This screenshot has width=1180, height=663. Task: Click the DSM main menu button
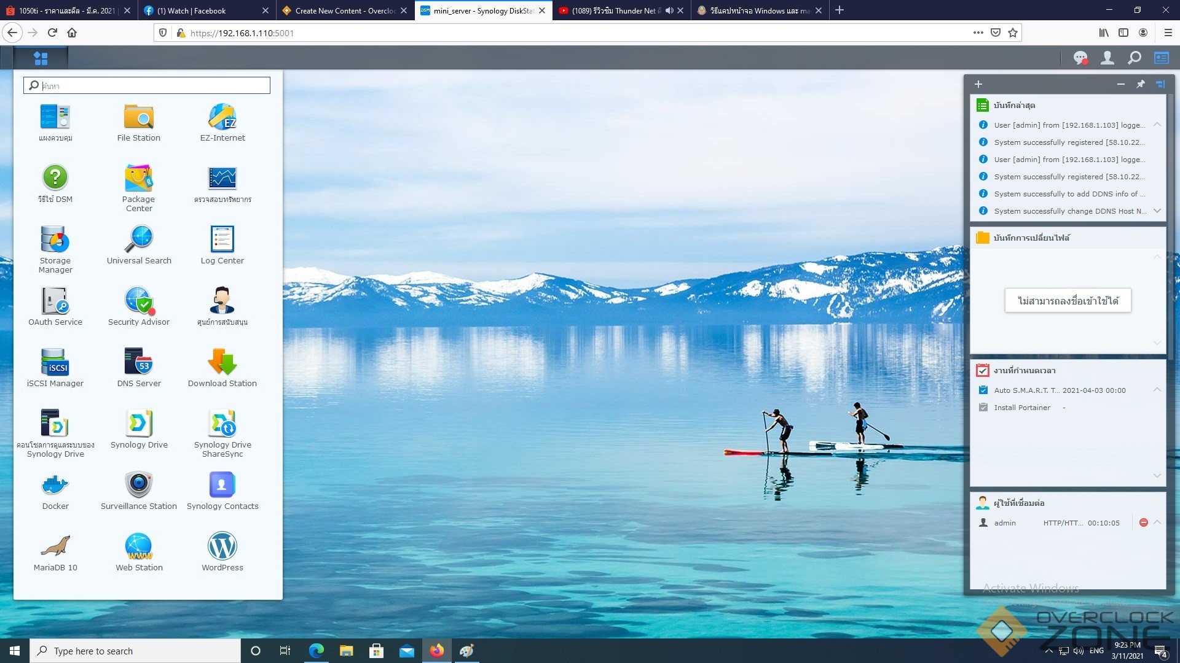point(41,58)
